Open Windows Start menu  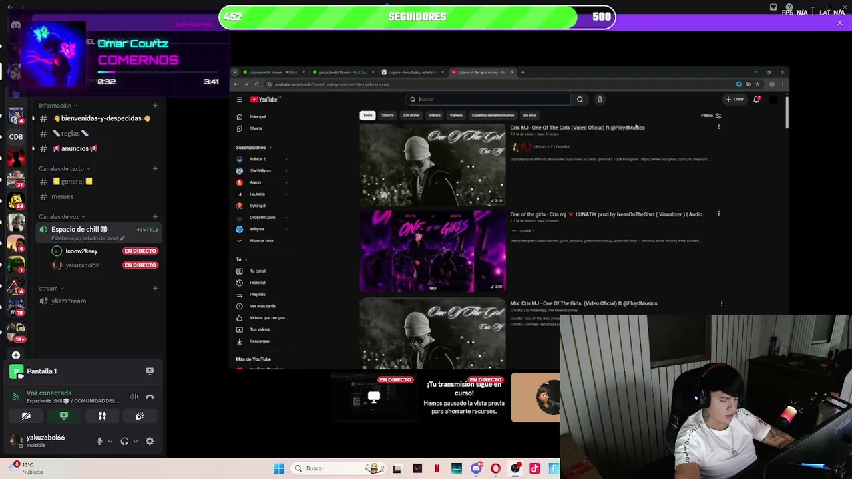tap(279, 469)
